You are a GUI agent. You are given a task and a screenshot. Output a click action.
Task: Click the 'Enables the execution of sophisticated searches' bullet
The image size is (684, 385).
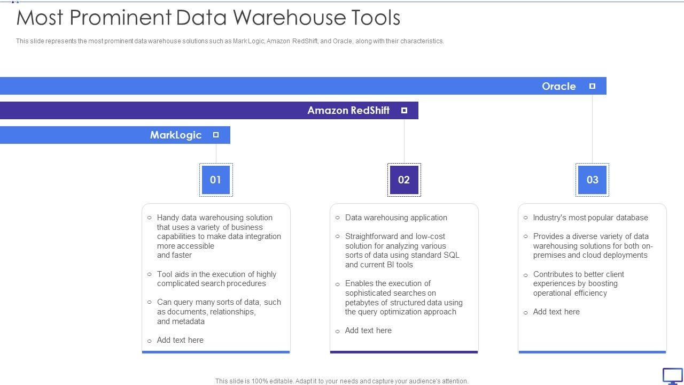(x=404, y=297)
